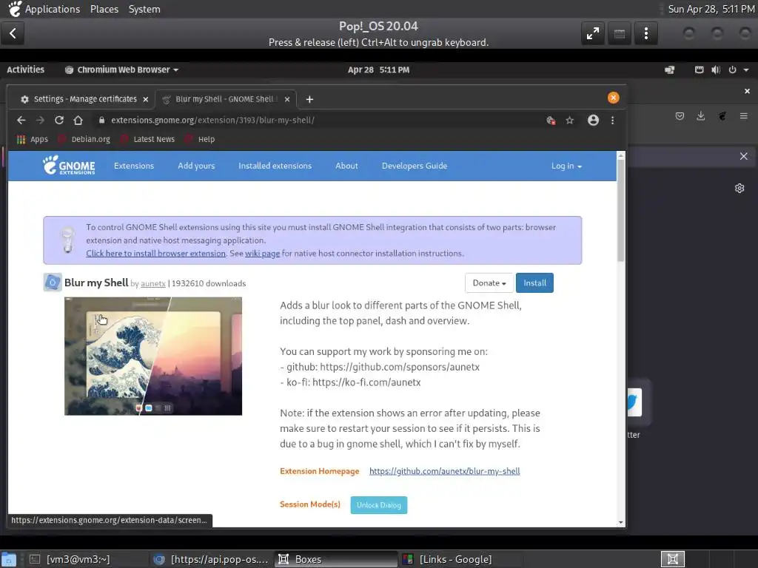The width and height of the screenshot is (758, 568).
Task: Open the Latest News bookmark
Action: click(x=147, y=139)
